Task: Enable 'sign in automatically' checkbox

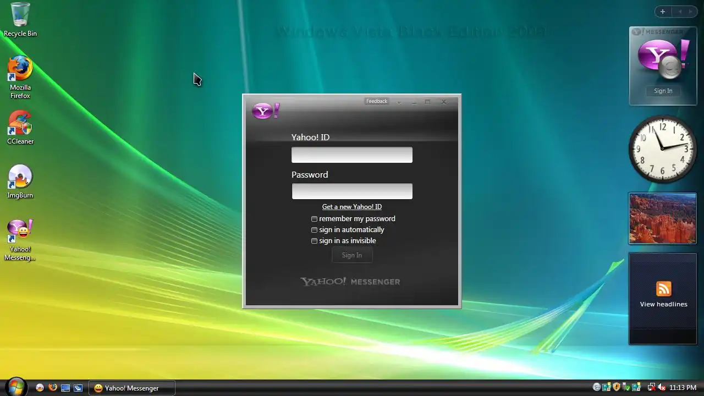Action: point(315,230)
